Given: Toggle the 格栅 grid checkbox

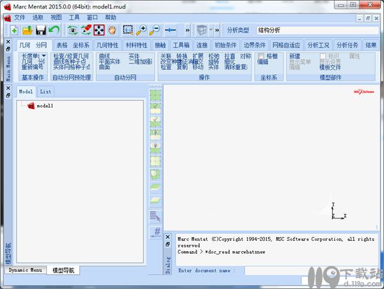Looking at the screenshot, I should [x=261, y=56].
